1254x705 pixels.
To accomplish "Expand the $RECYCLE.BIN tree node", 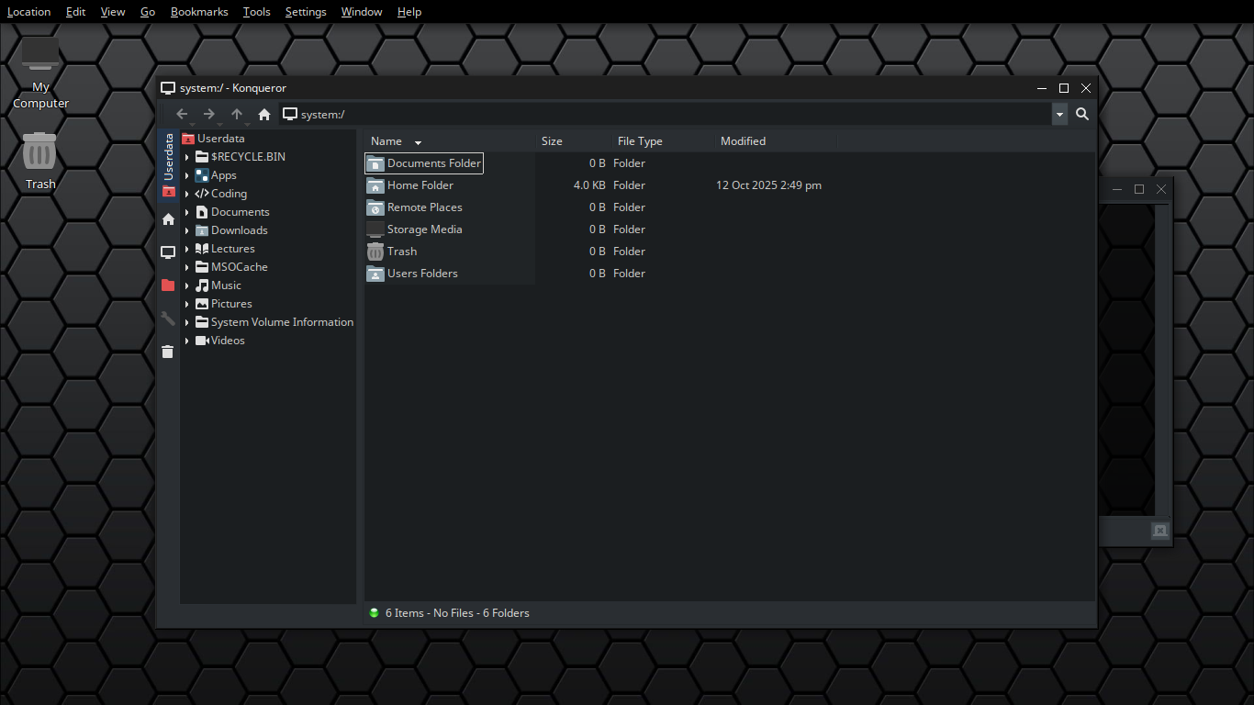I will [187, 157].
